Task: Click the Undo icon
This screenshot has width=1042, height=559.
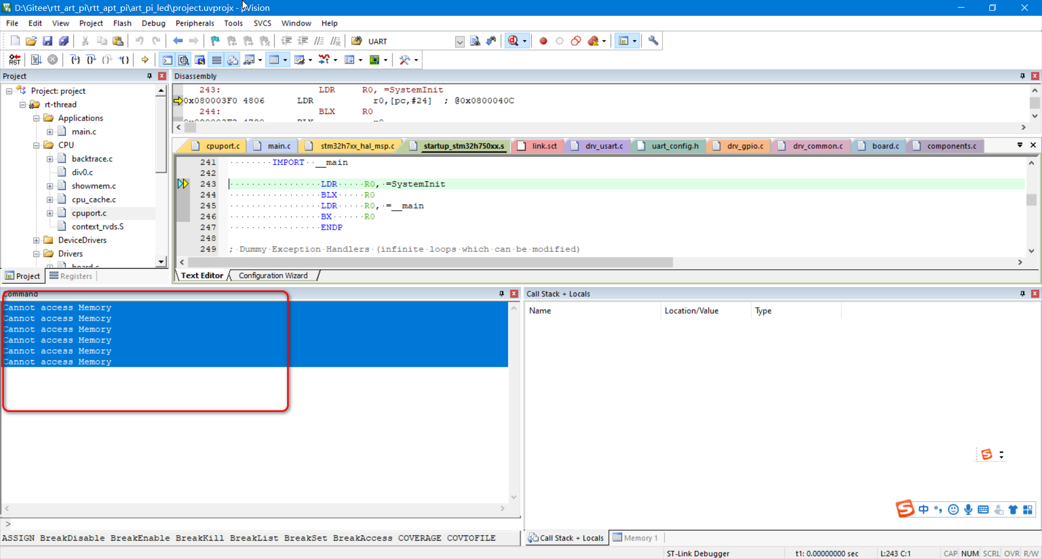Action: pos(139,41)
